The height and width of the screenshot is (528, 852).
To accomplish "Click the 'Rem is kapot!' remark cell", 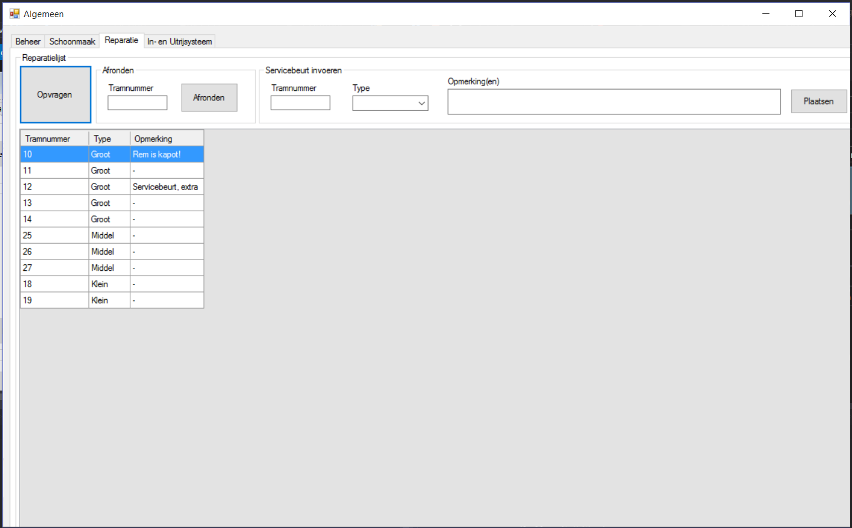I will (x=166, y=155).
